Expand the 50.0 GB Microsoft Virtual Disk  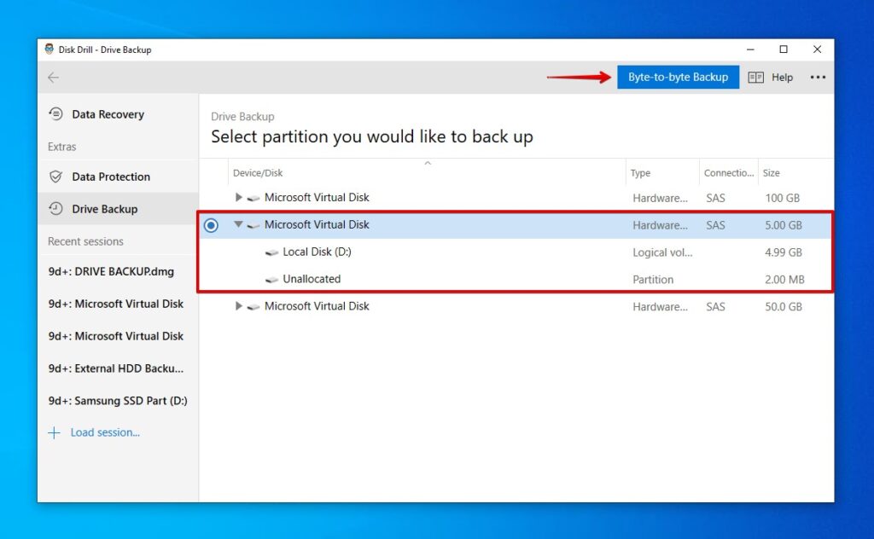(238, 305)
